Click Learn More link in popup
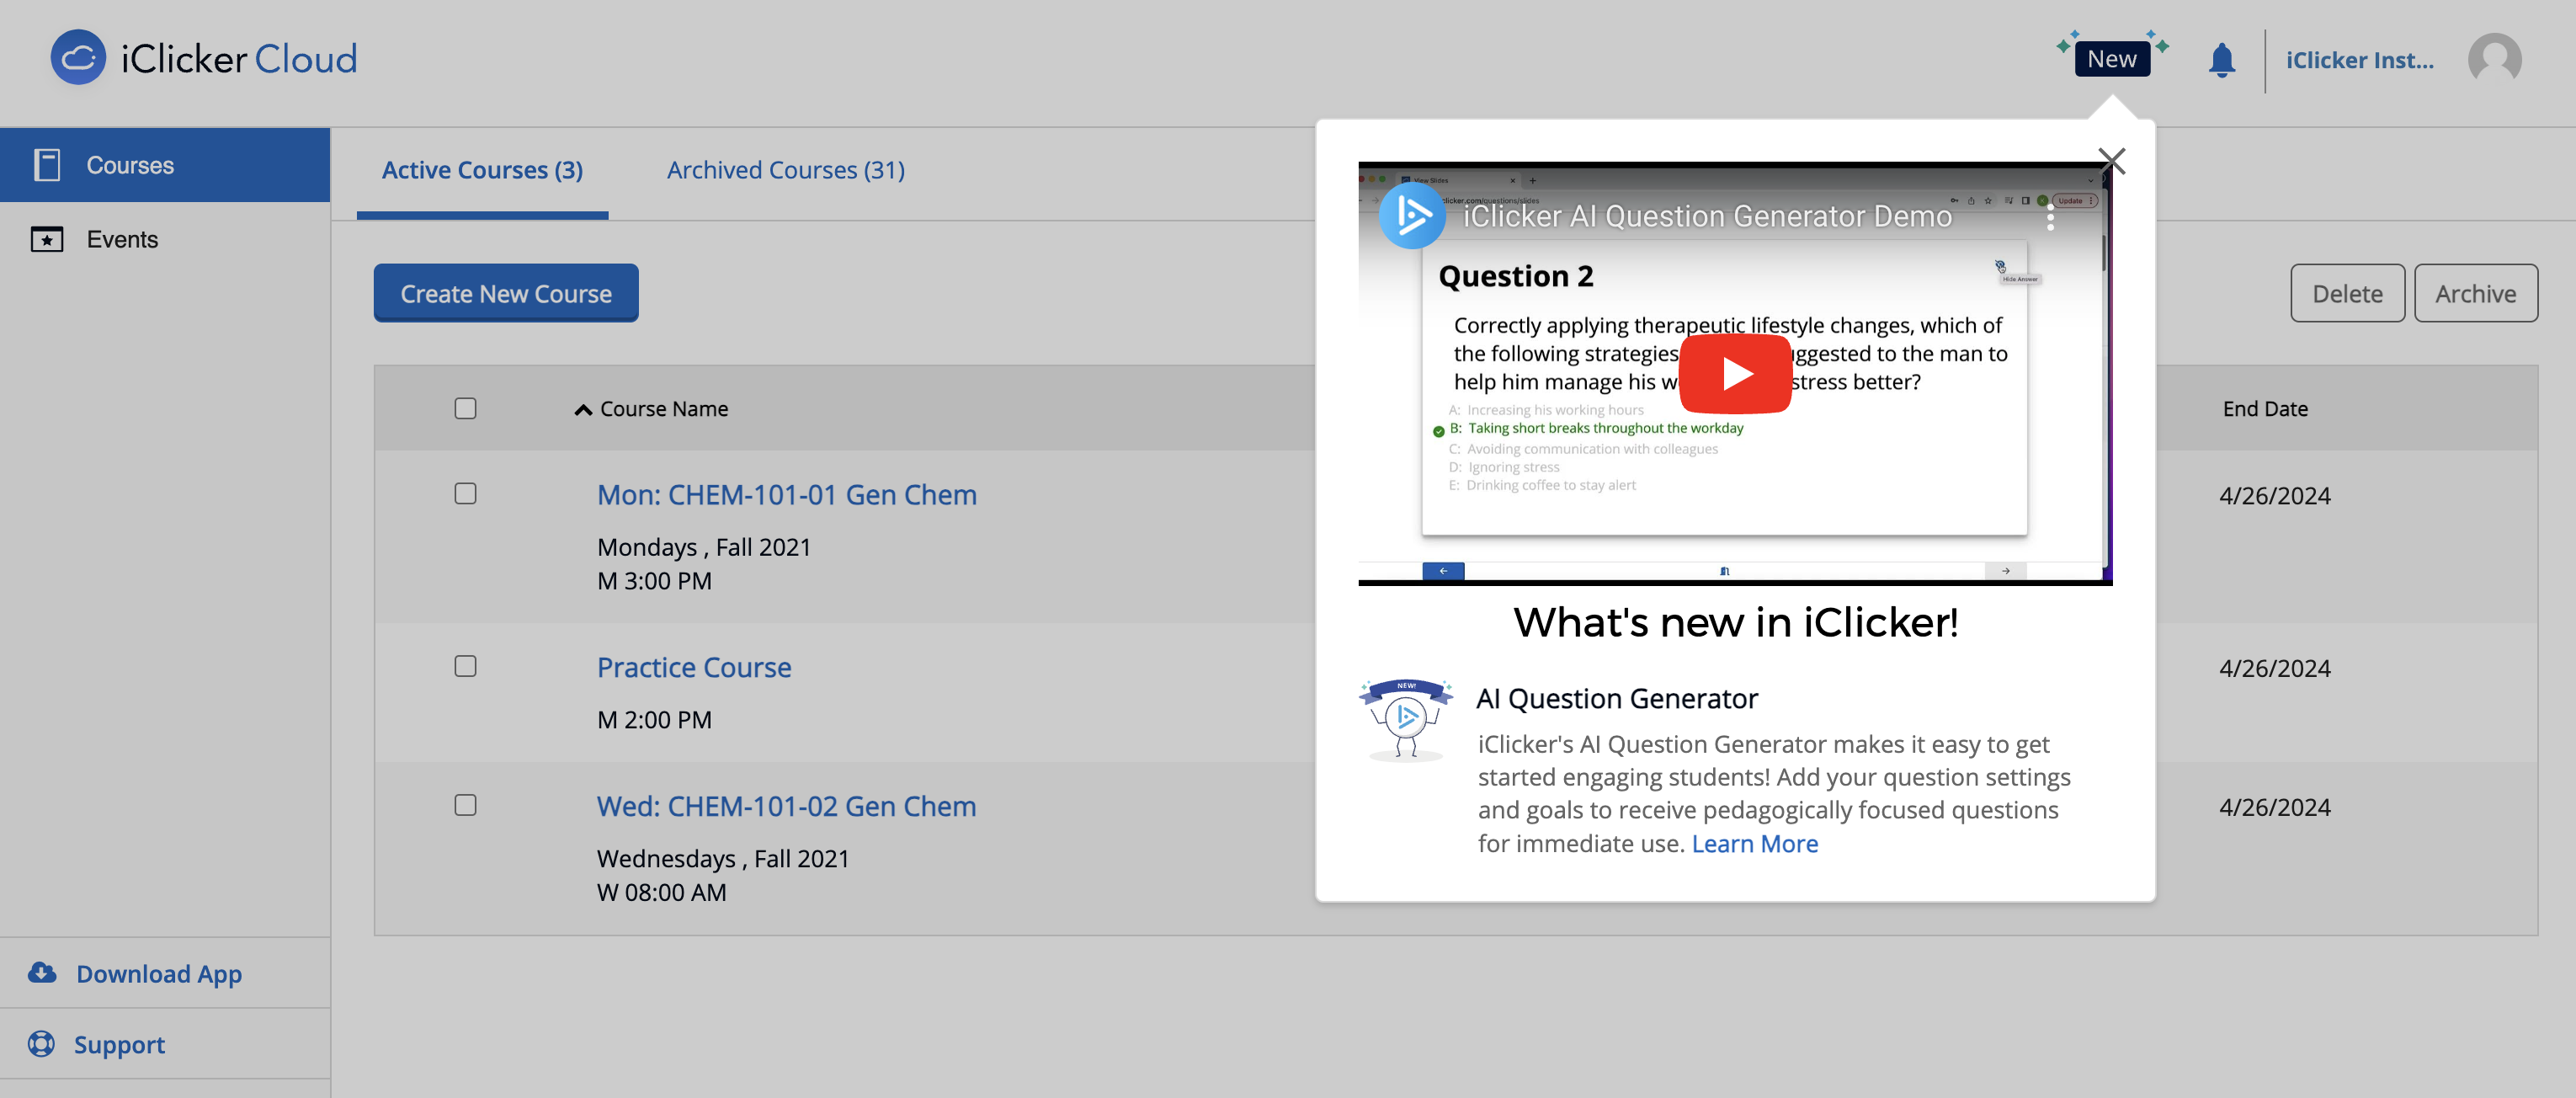This screenshot has width=2576, height=1098. (x=1754, y=843)
